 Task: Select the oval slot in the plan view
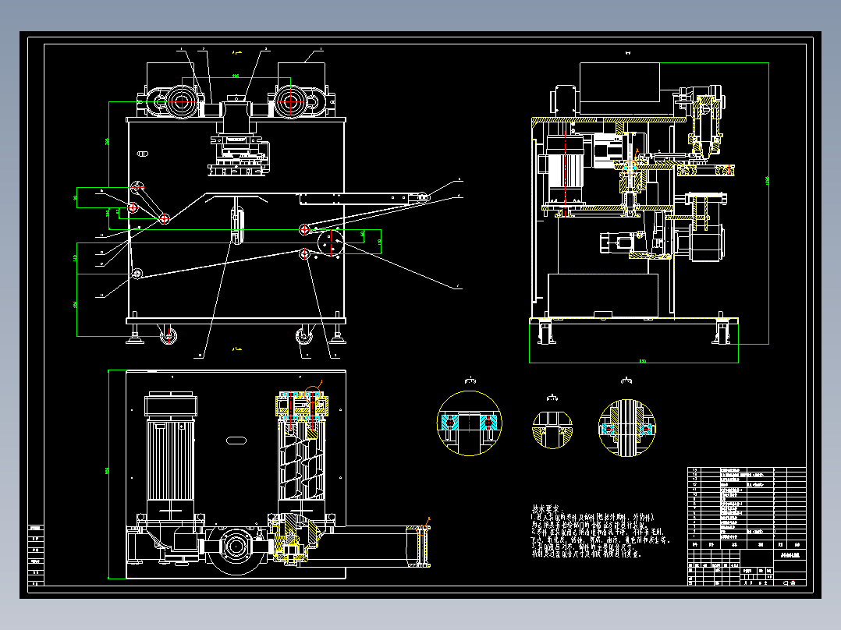236,441
